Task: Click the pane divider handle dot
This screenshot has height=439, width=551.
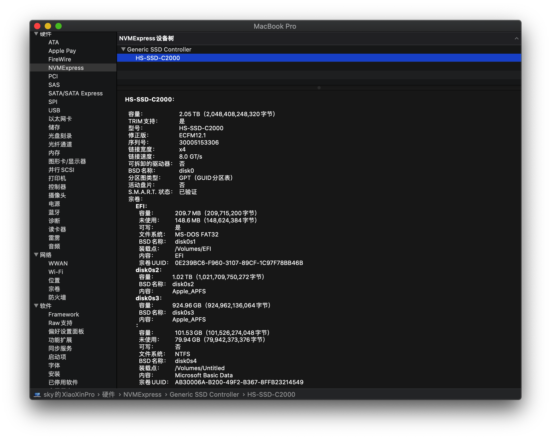Action: click(319, 88)
